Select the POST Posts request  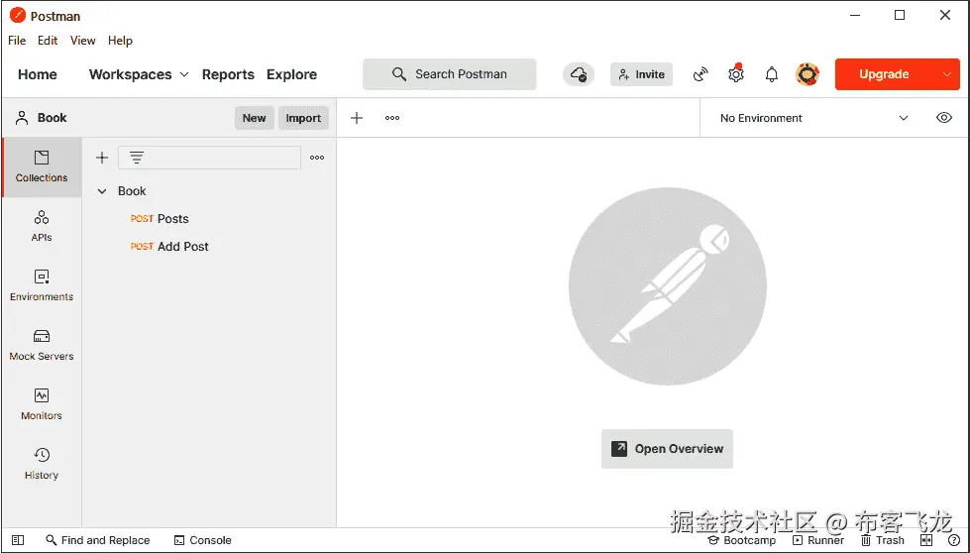point(160,218)
